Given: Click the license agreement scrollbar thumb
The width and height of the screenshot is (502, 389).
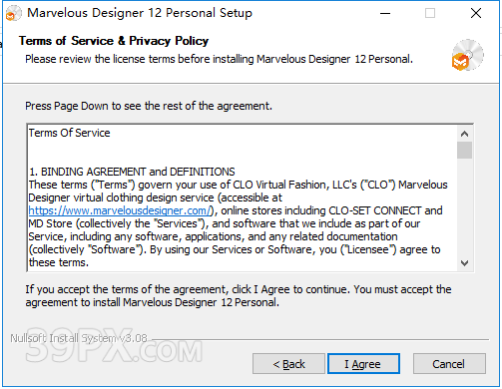Looking at the screenshot, I should 464,150.
